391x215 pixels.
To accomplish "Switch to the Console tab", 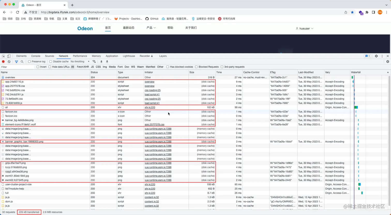I will 36,56.
